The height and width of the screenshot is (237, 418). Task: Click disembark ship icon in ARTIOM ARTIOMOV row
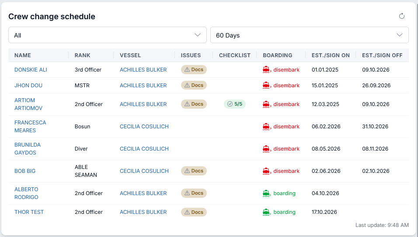coord(267,104)
